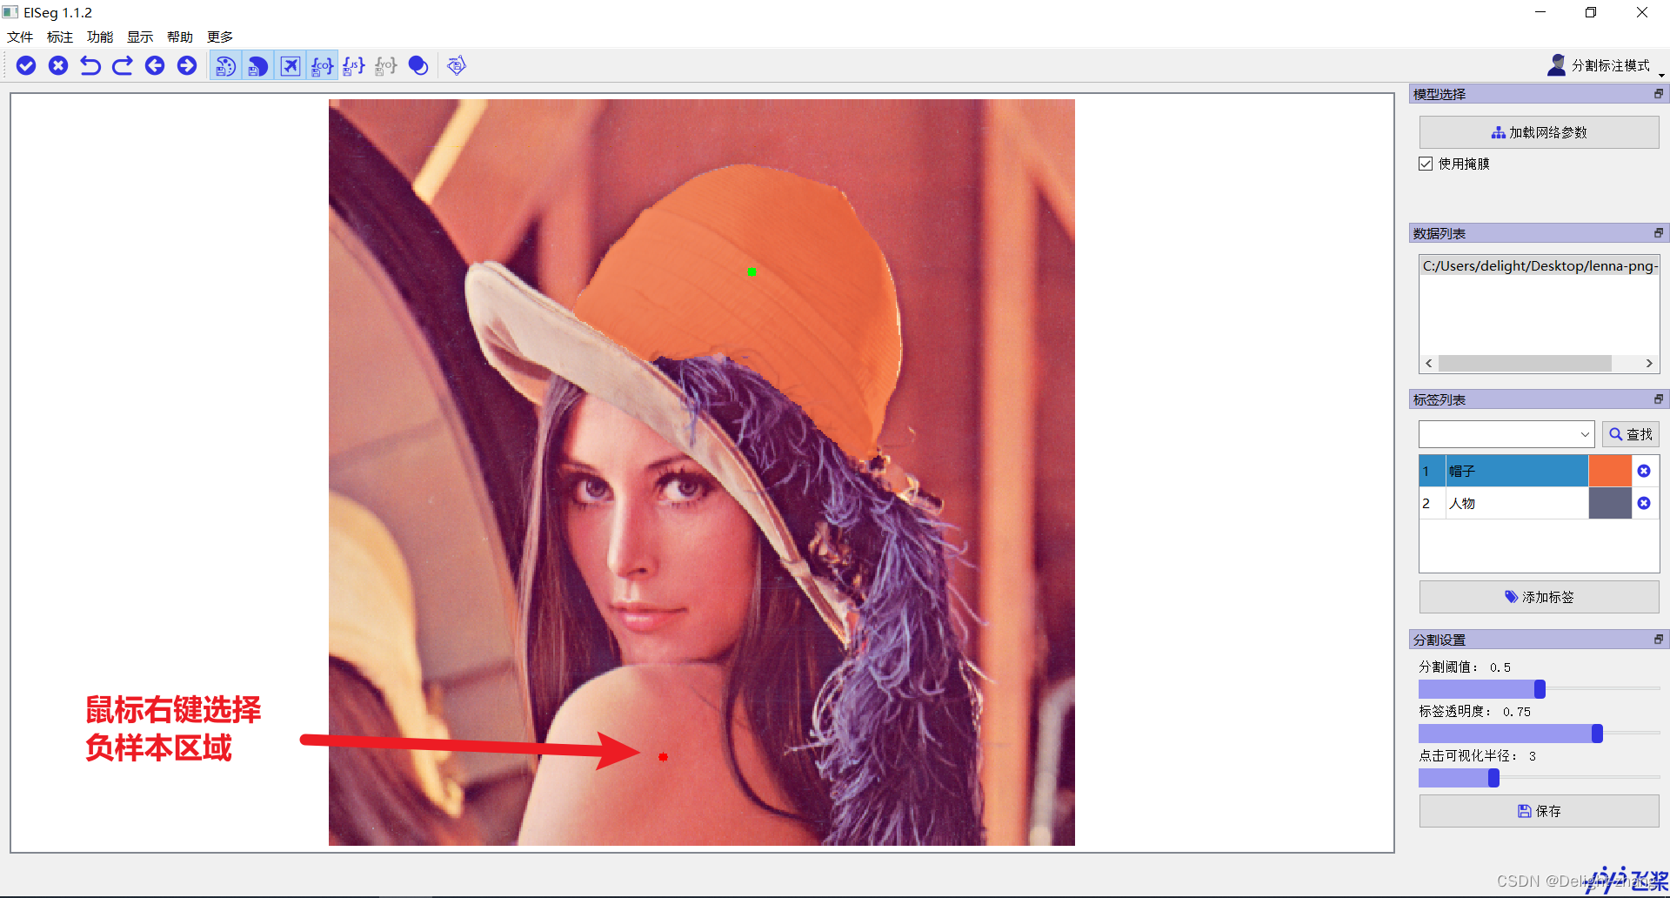Open the 帮助 menu

[x=180, y=37]
